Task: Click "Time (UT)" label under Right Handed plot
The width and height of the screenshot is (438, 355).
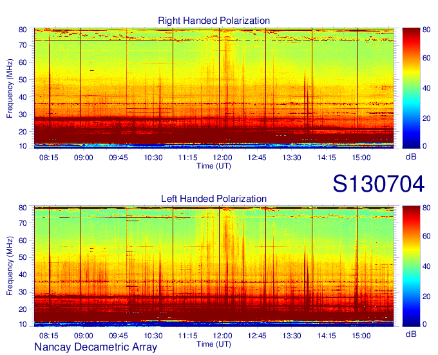Action: [x=214, y=166]
